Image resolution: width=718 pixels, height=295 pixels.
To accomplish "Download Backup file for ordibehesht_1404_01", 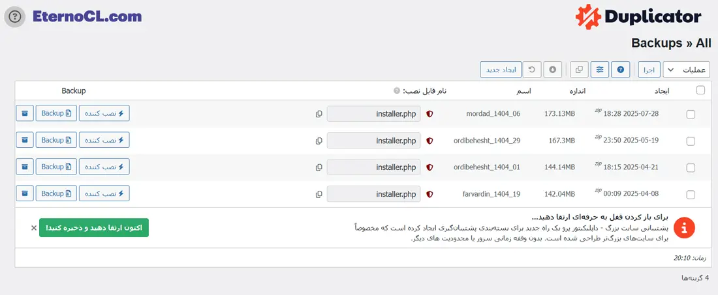I will pos(56,167).
